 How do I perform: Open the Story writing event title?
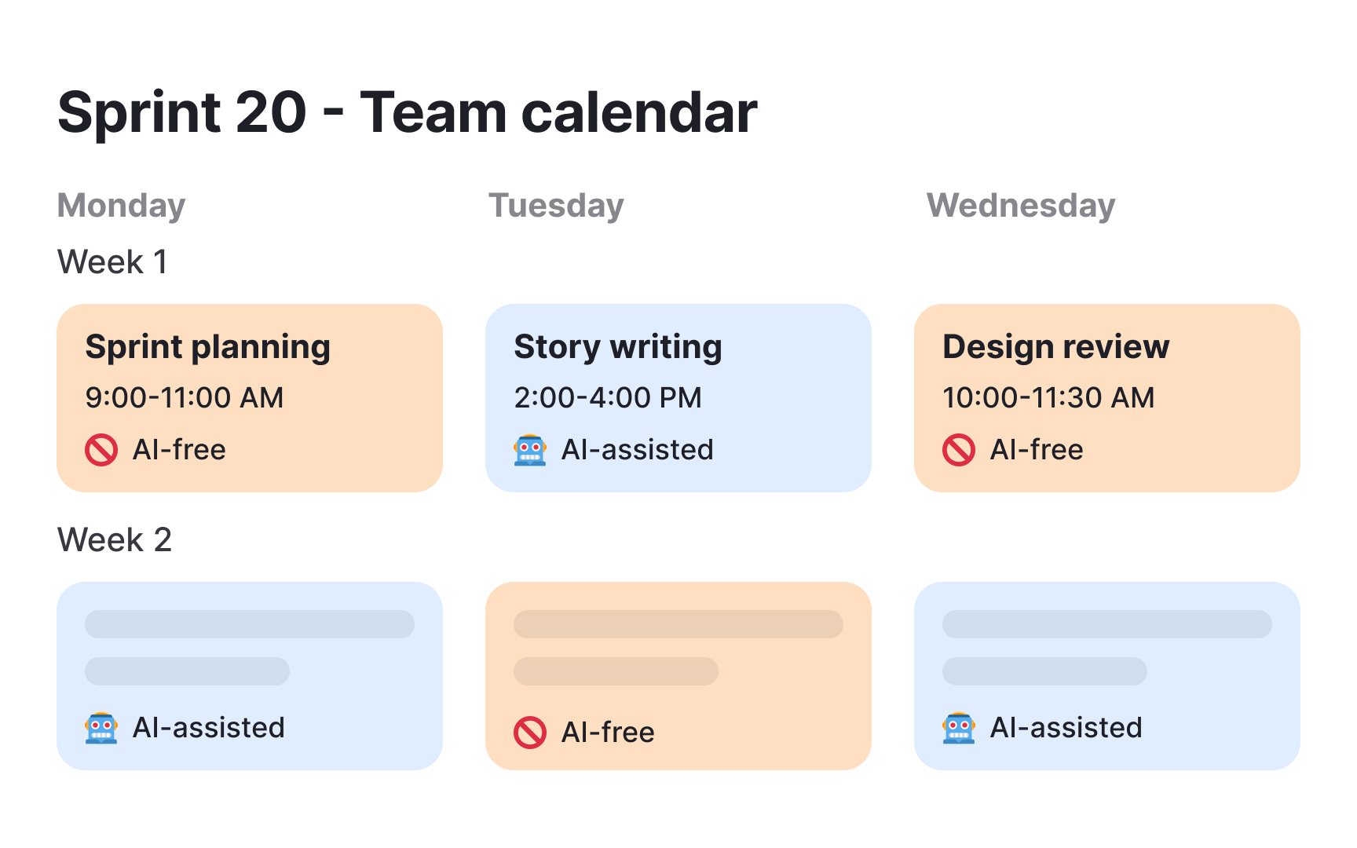click(618, 347)
